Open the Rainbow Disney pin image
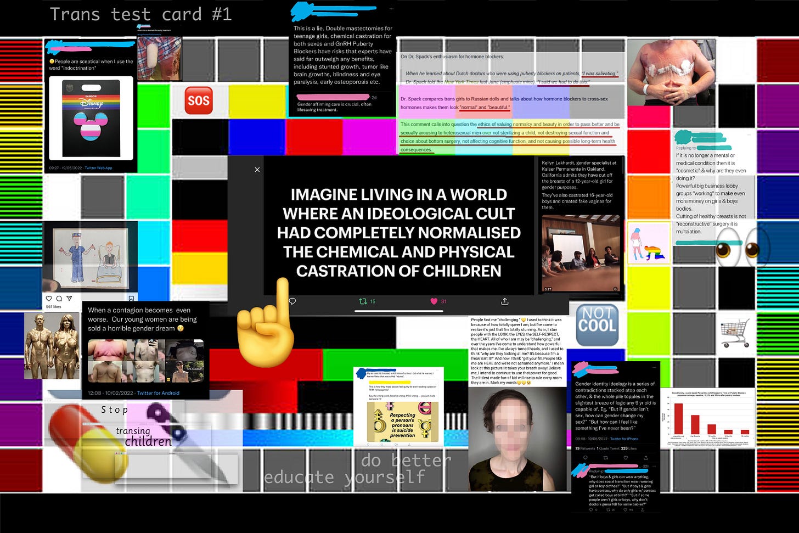Screen dimensions: 799x533 (91, 118)
